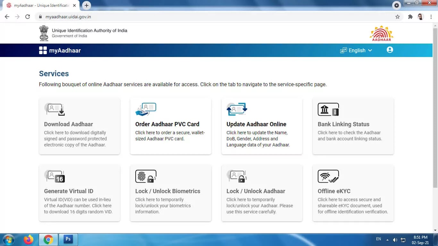Open the Download Aadhaar service heading

69,124
